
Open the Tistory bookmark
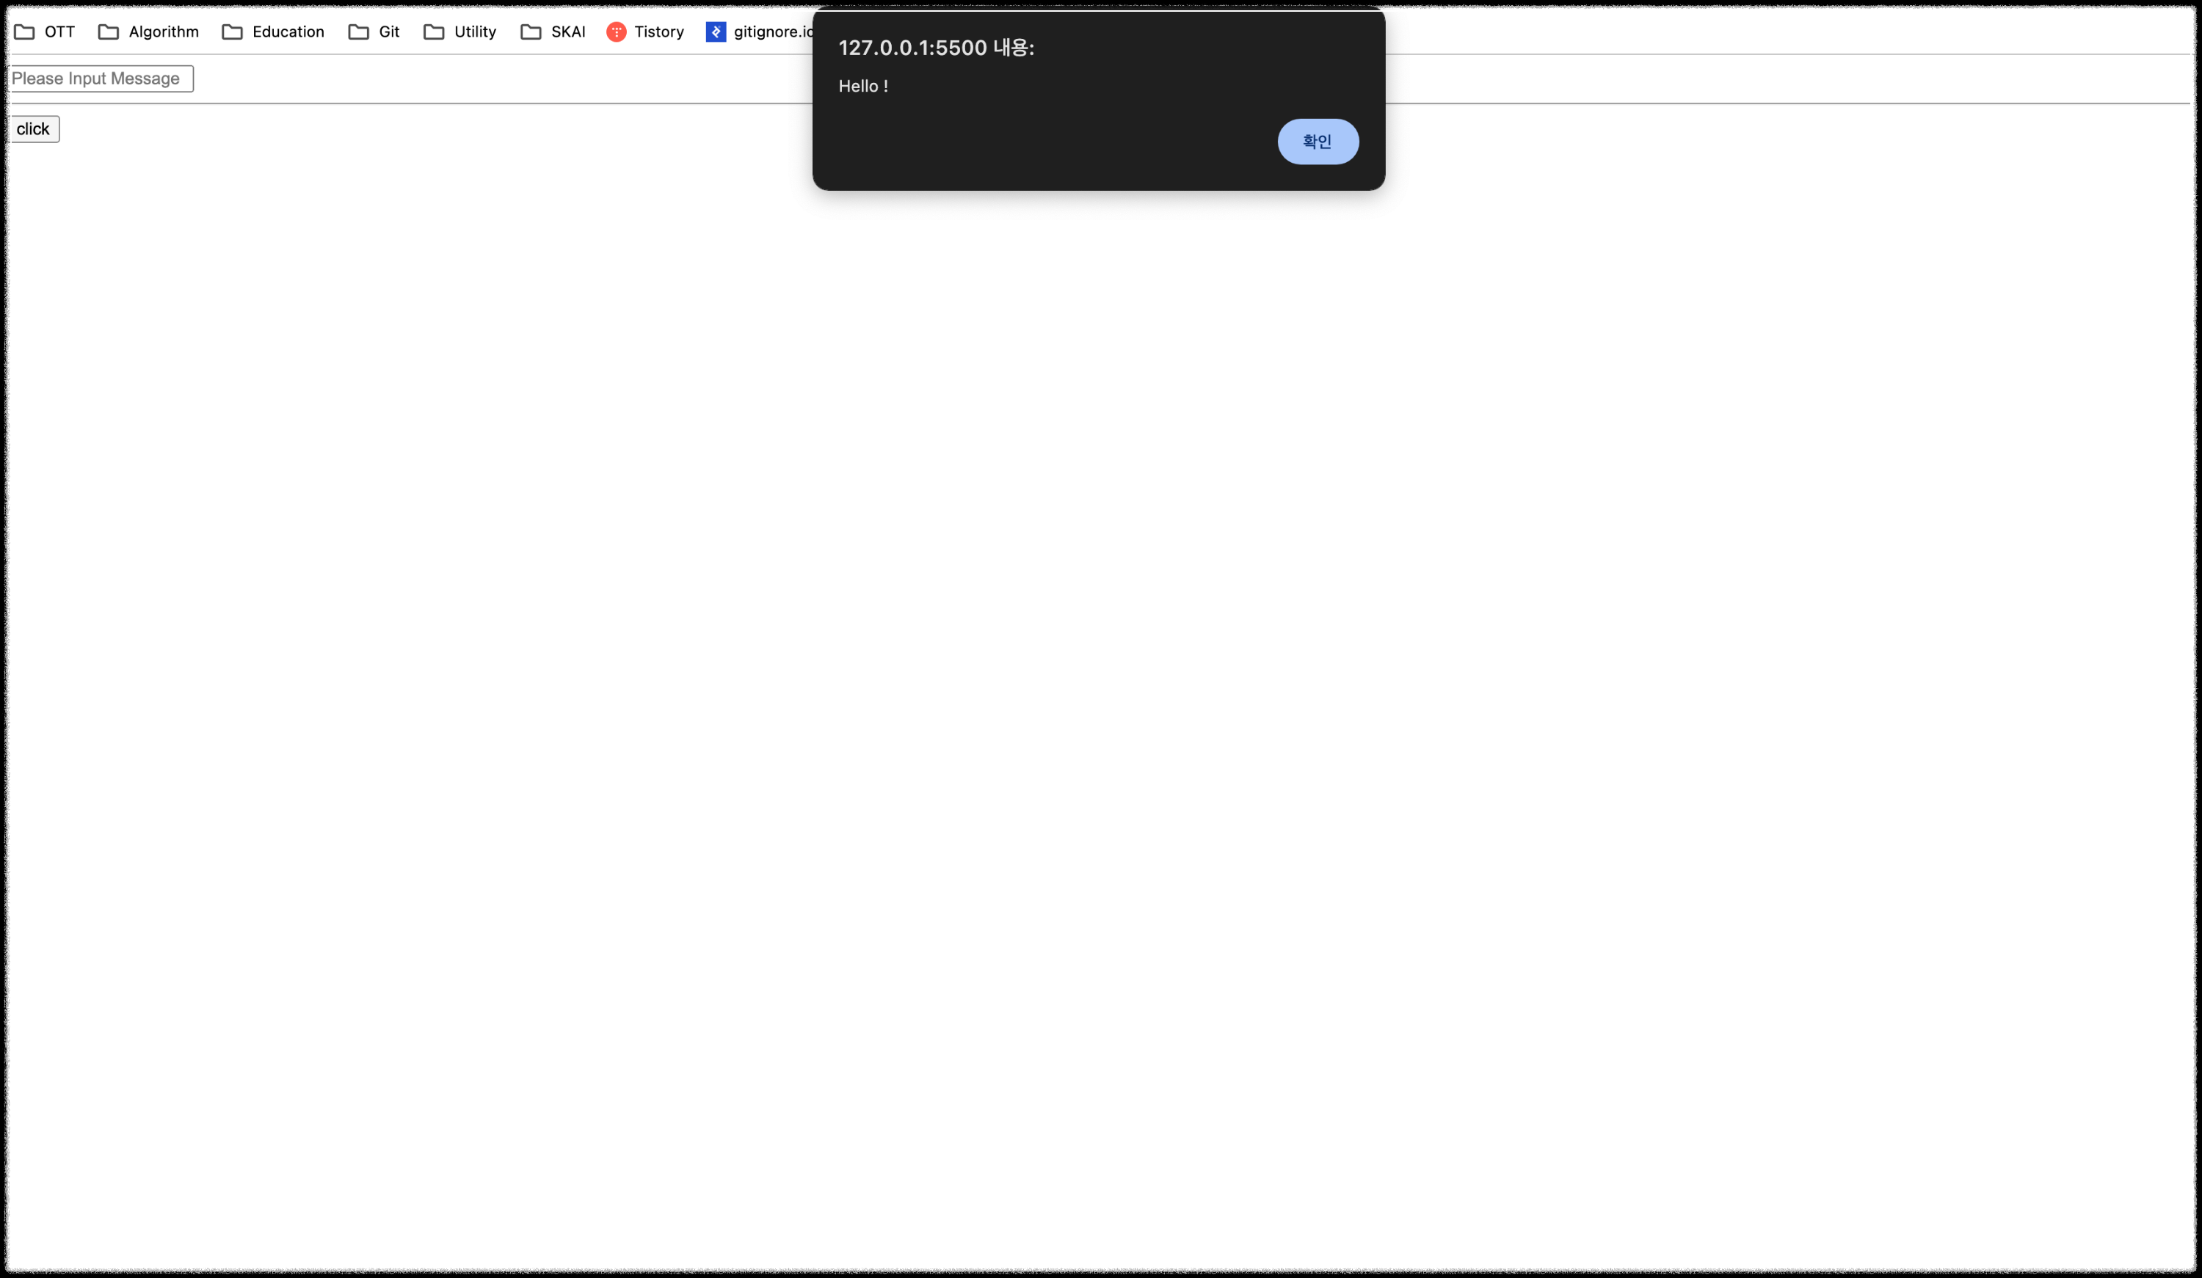[646, 32]
